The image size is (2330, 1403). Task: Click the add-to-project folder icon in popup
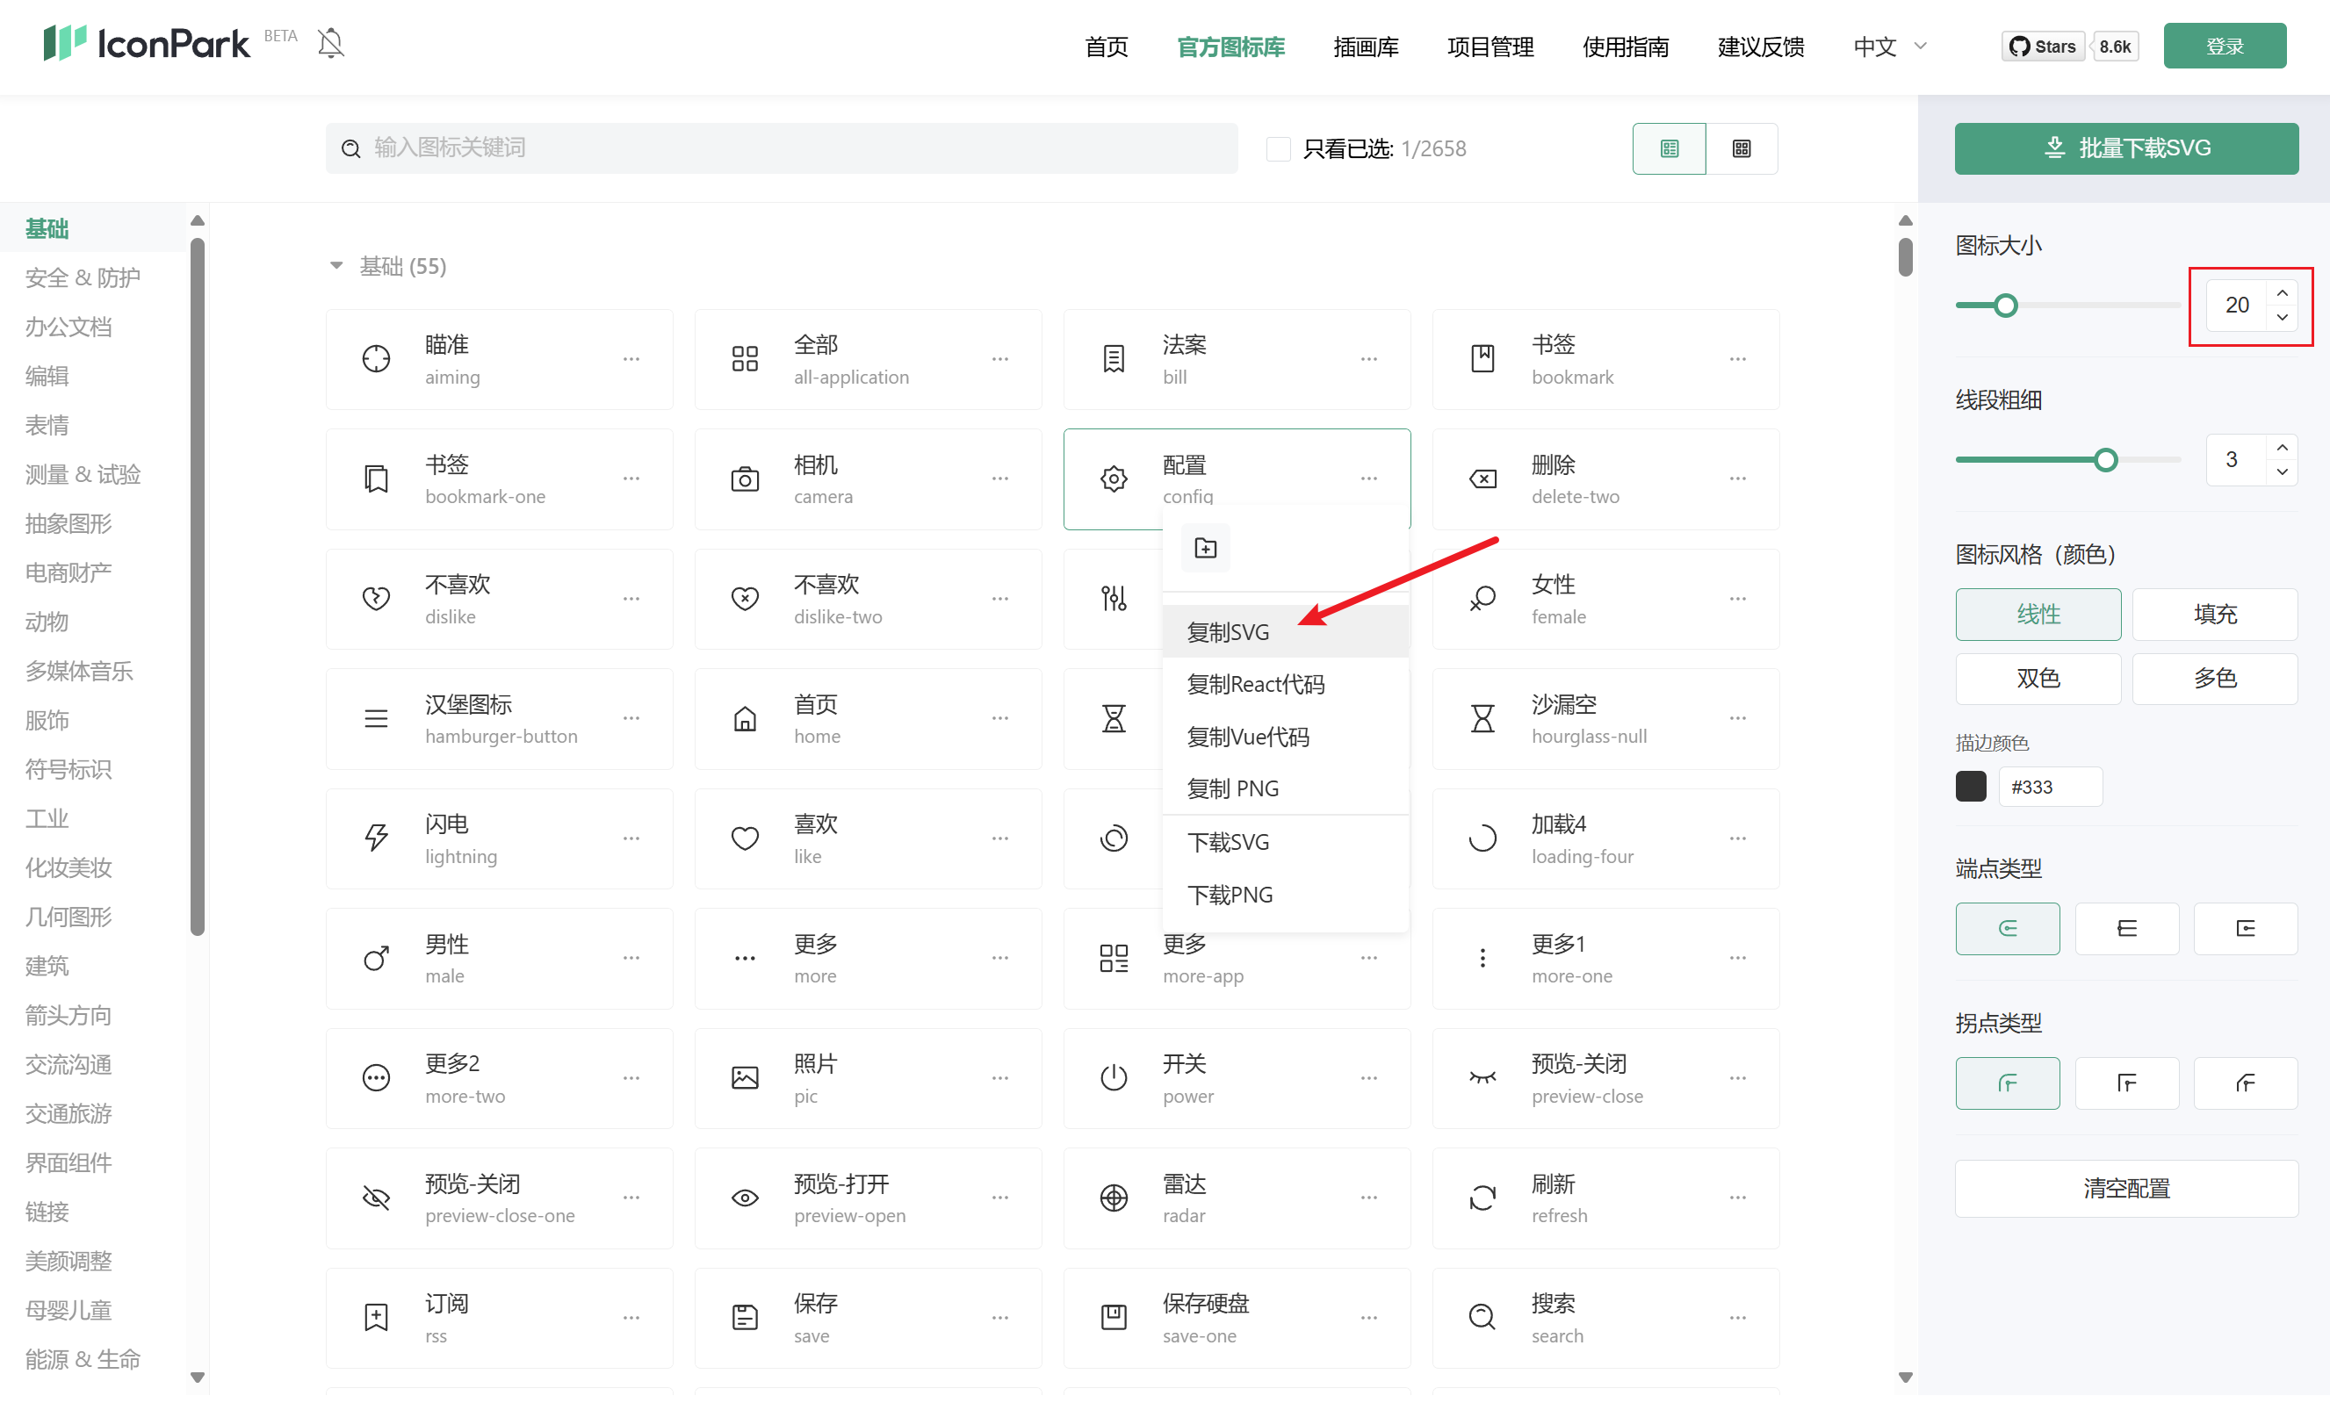click(1205, 549)
